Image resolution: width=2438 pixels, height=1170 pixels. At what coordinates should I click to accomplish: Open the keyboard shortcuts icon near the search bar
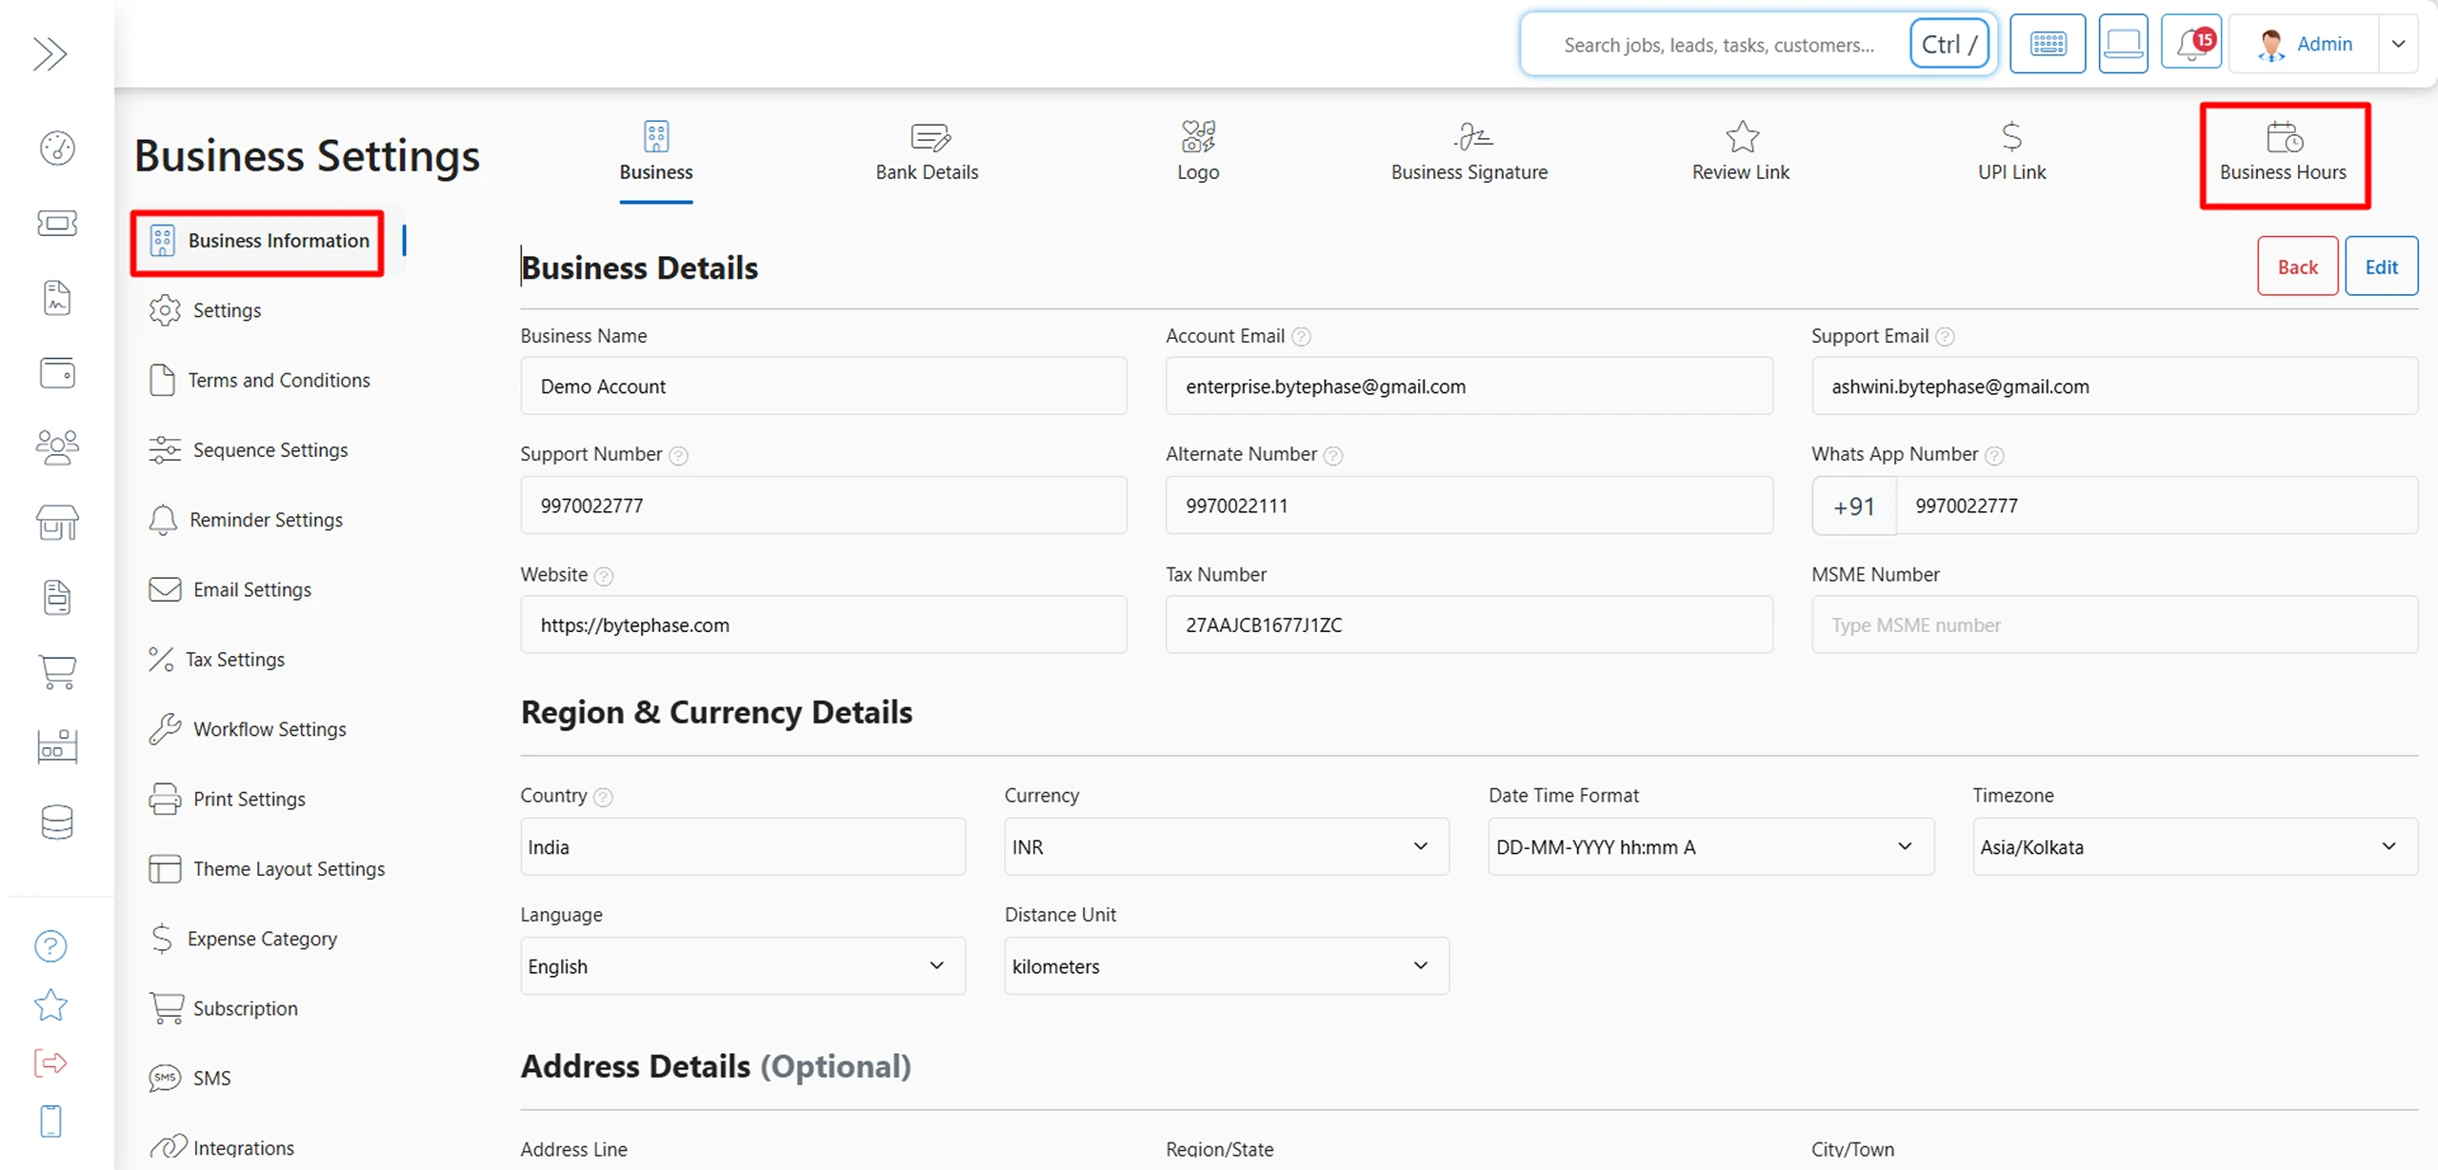tap(2048, 43)
